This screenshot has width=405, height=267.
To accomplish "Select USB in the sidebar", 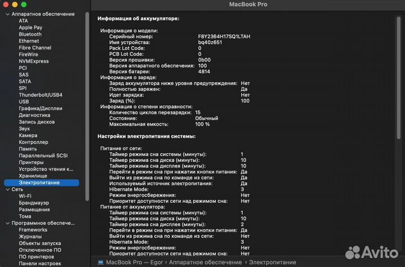I will 24,101.
